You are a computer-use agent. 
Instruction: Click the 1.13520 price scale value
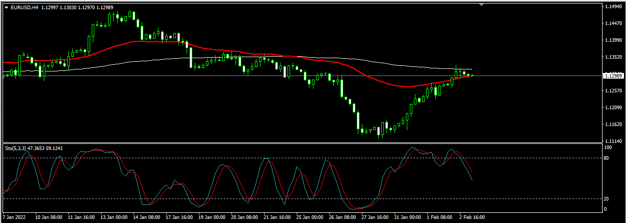coord(613,57)
